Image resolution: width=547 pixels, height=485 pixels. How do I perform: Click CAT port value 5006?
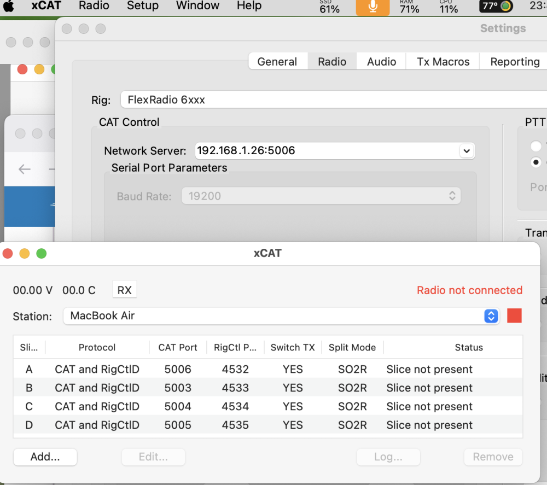178,369
